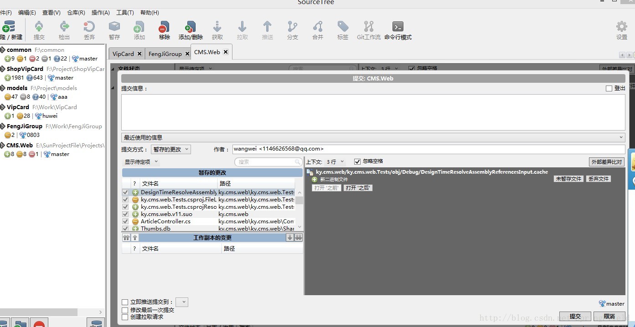
Task: Uncheck DesignTimeResolveAssembly file checkbox
Action: [125, 192]
